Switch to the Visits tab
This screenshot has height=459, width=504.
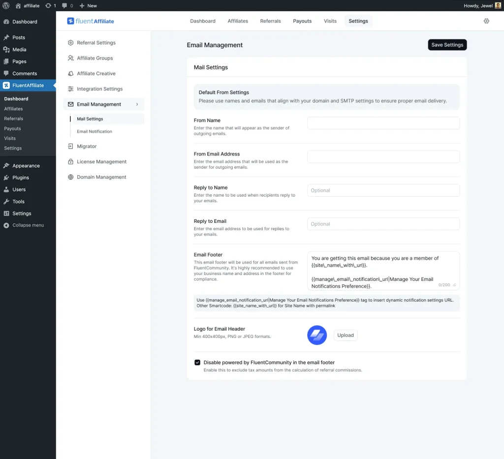coord(330,21)
